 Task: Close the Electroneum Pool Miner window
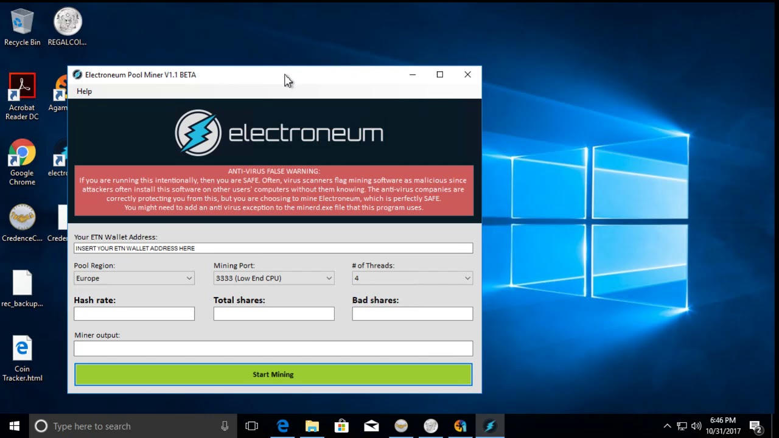(467, 75)
